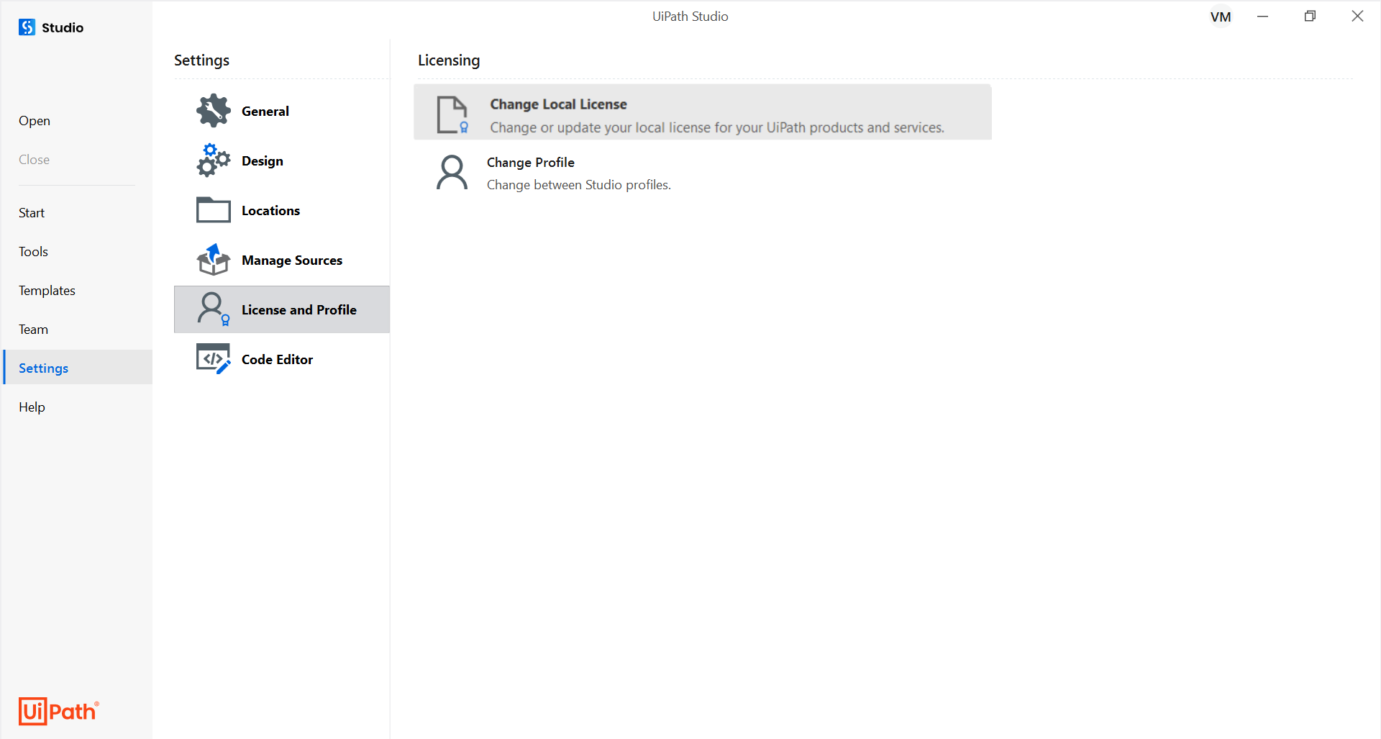Highlight the Settings entry in the sidebar
This screenshot has width=1381, height=739.
42,367
